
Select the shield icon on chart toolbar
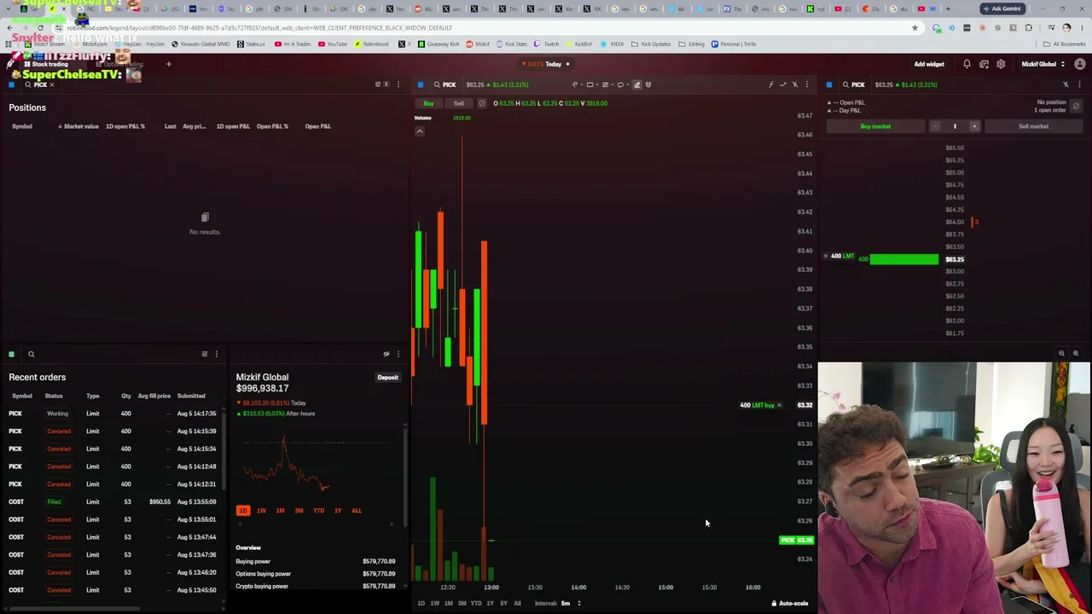click(x=648, y=84)
